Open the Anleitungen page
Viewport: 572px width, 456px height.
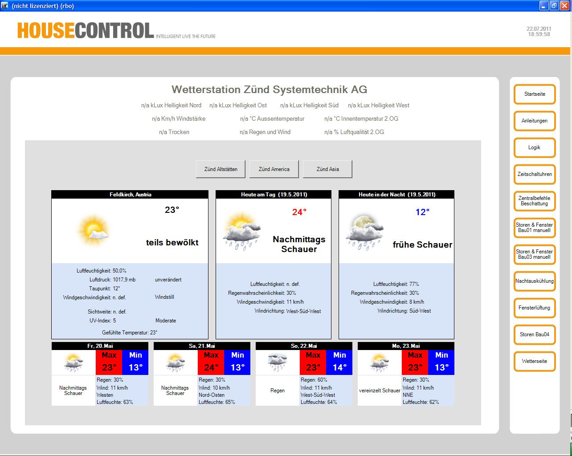[x=535, y=121]
